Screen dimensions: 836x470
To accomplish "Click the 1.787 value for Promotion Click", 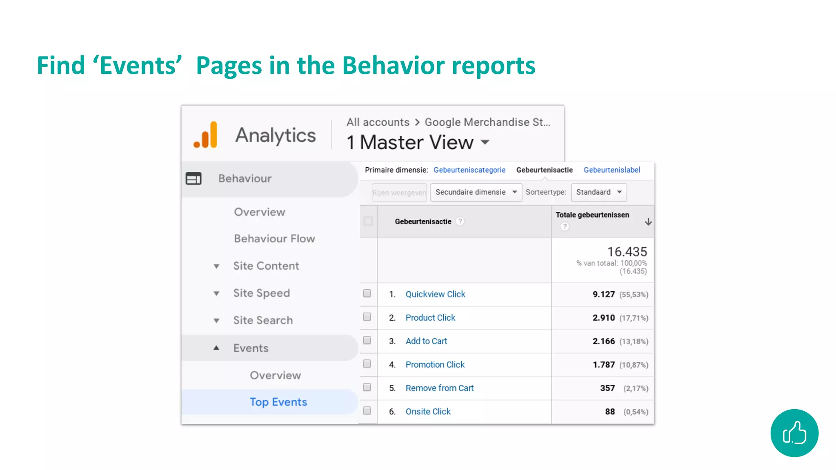I will point(604,364).
